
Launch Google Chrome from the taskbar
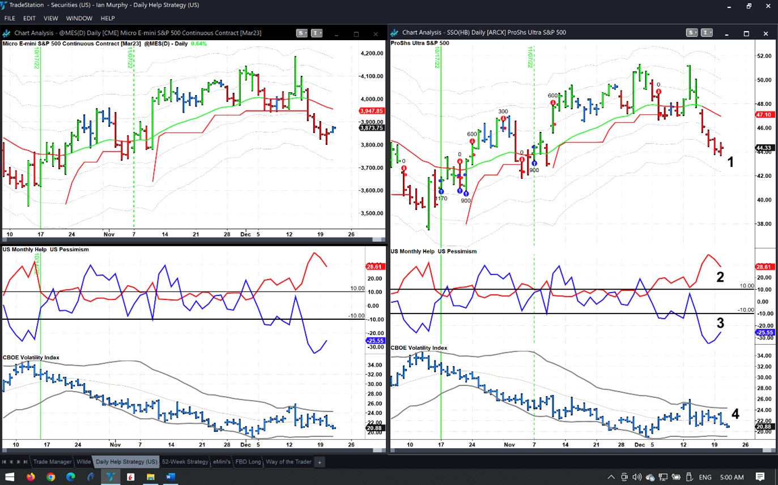tap(50, 477)
